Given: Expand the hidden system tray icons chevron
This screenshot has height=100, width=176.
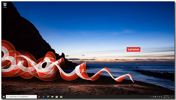Looking at the screenshot, I should pyautogui.click(x=151, y=97).
